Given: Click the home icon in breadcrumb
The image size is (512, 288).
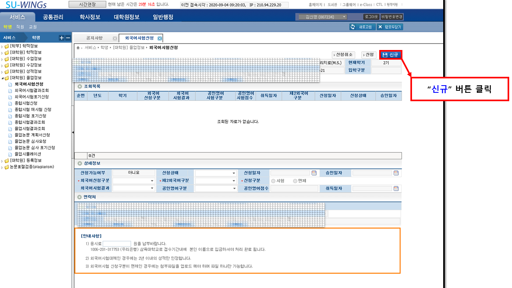Looking at the screenshot, I should (x=78, y=48).
